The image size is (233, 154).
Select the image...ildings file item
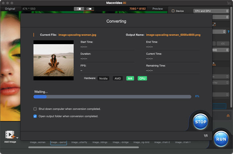(100, 142)
